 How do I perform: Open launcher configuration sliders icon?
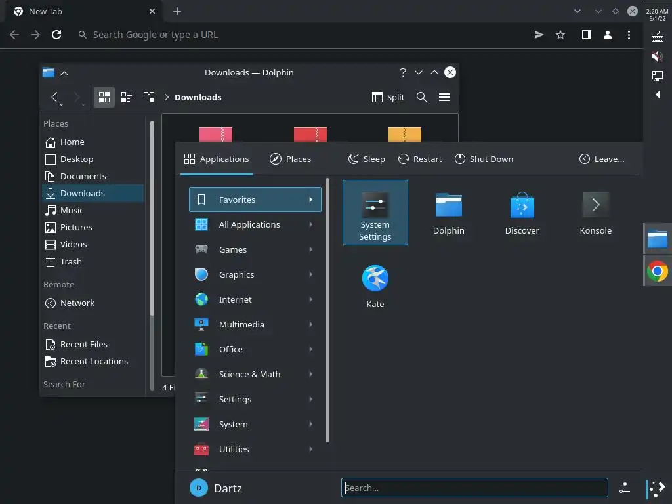coord(625,488)
